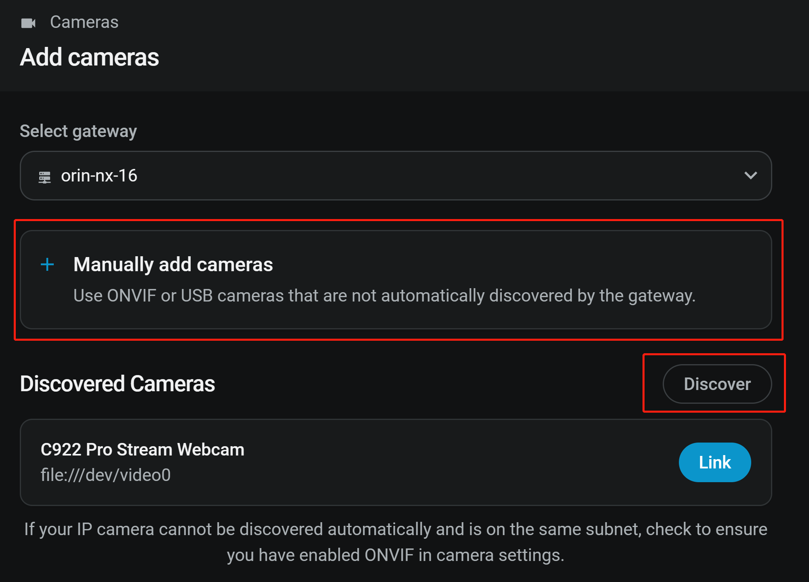Open the Select gateway combo box

(x=396, y=175)
